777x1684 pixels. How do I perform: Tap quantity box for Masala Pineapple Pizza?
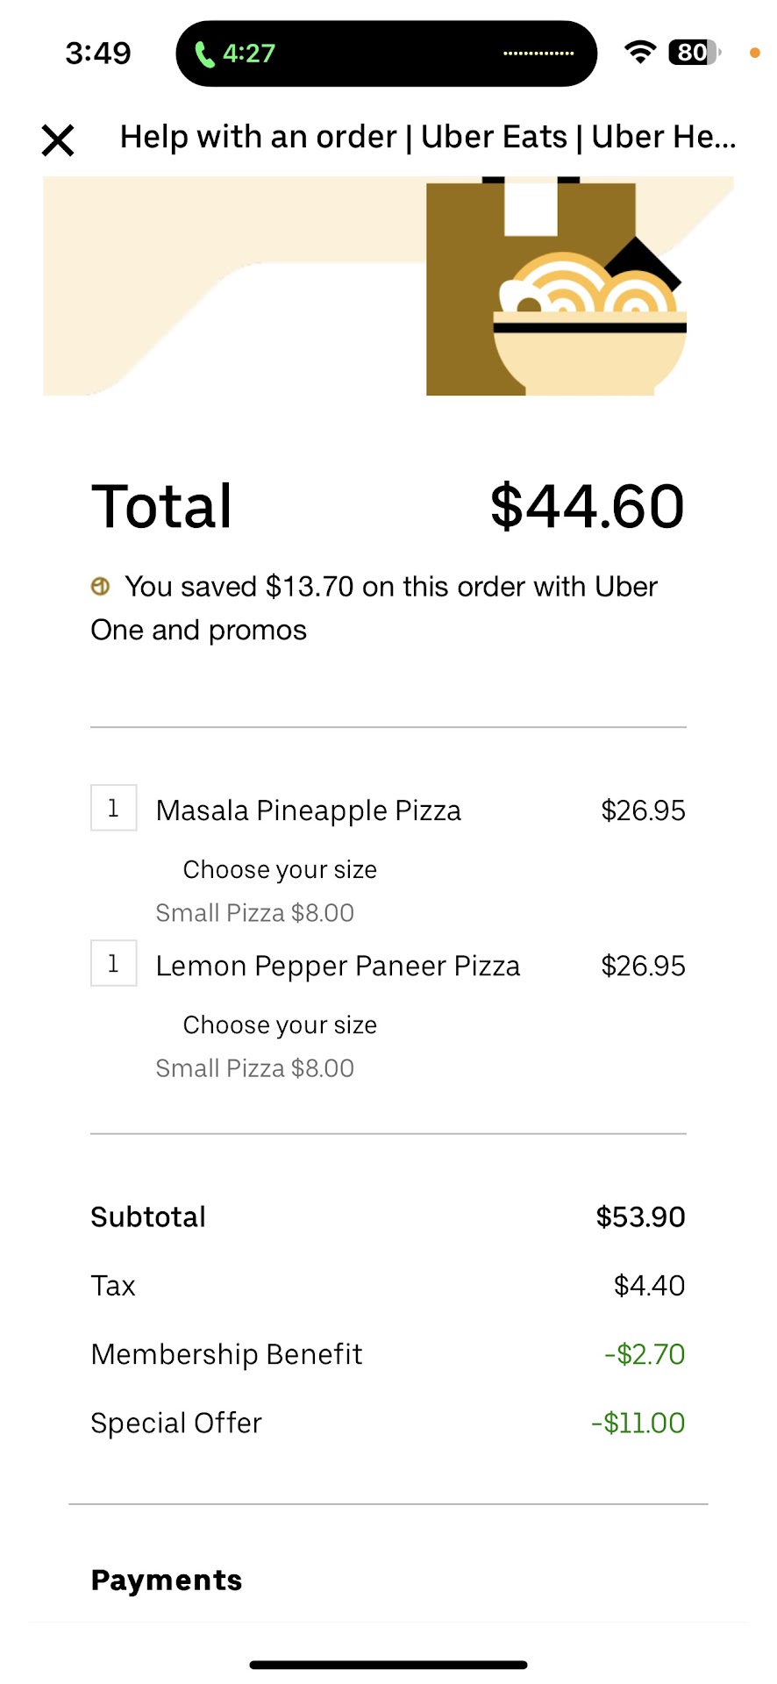tap(114, 808)
